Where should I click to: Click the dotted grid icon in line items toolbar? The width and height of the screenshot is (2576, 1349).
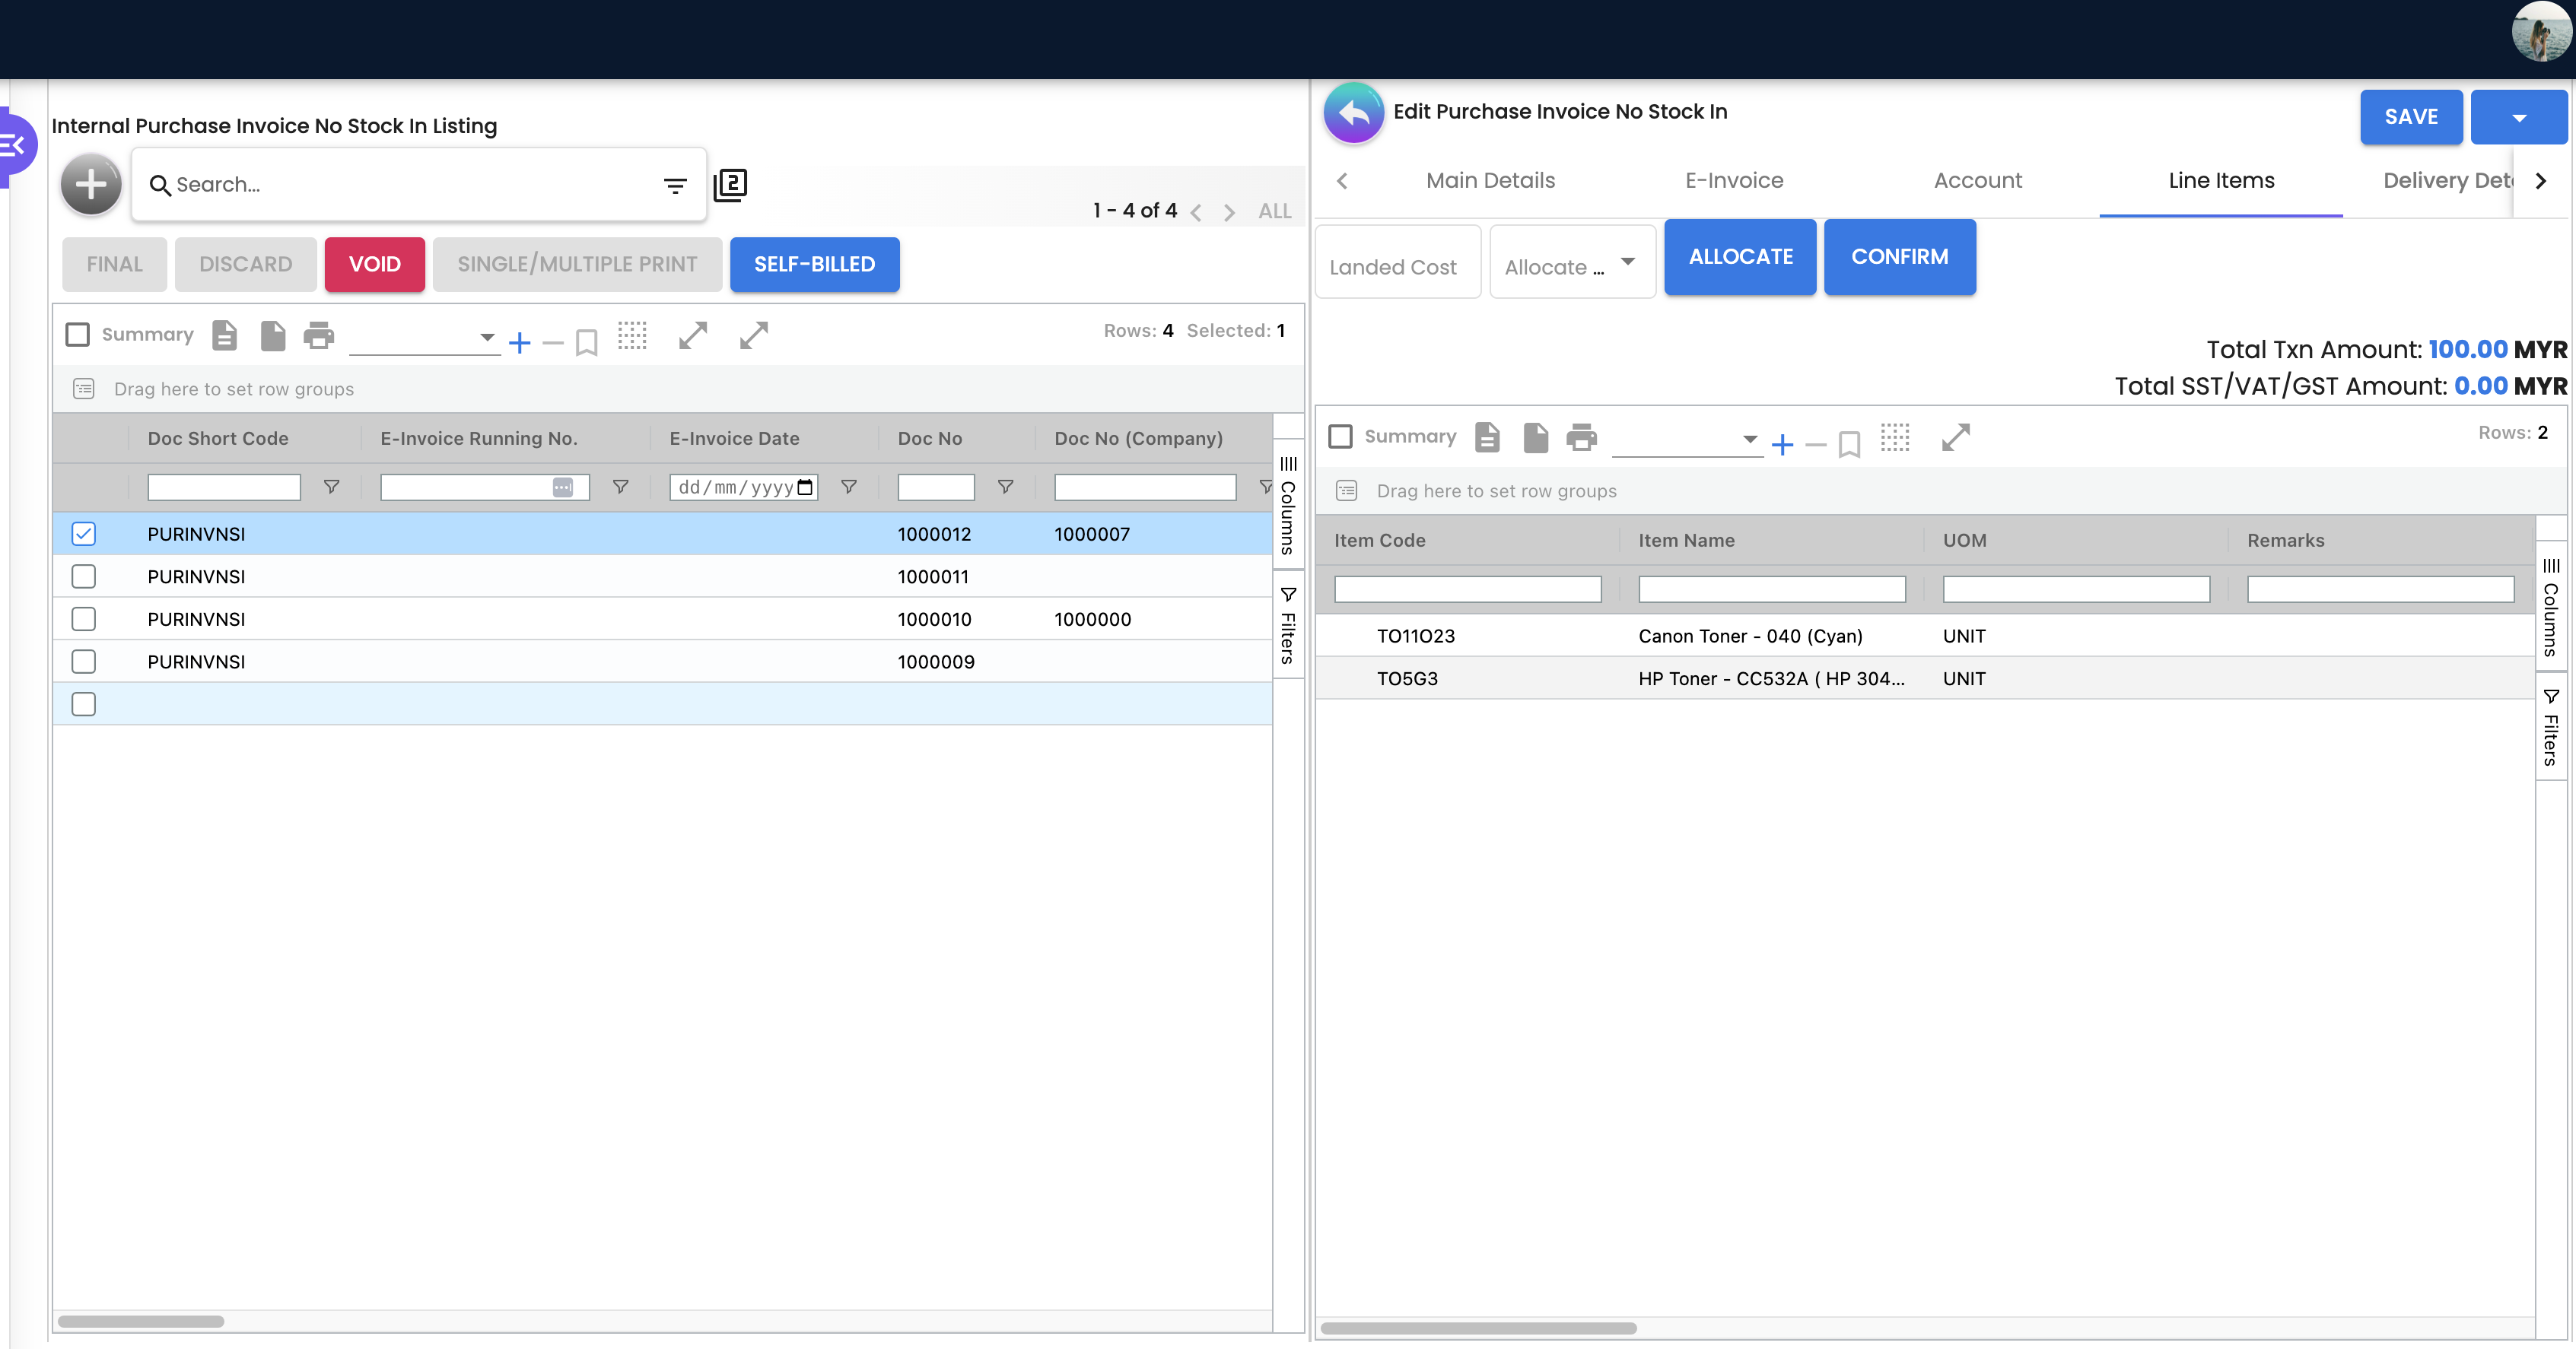pyautogui.click(x=1895, y=438)
